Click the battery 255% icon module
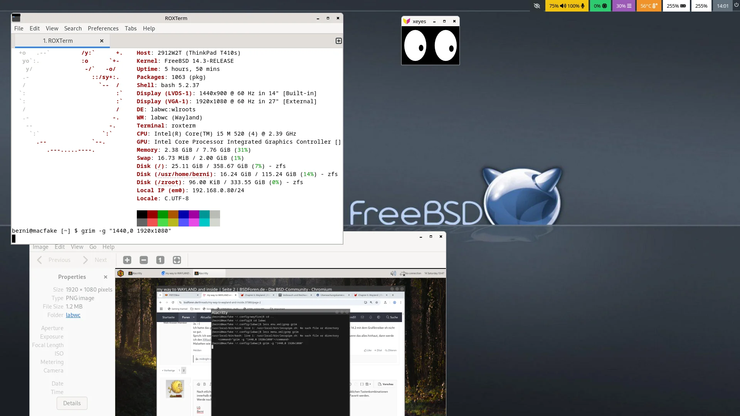Image resolution: width=740 pixels, height=416 pixels. tap(676, 6)
